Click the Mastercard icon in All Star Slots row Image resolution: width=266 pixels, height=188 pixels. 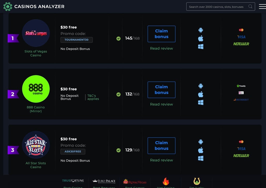tap(241, 142)
